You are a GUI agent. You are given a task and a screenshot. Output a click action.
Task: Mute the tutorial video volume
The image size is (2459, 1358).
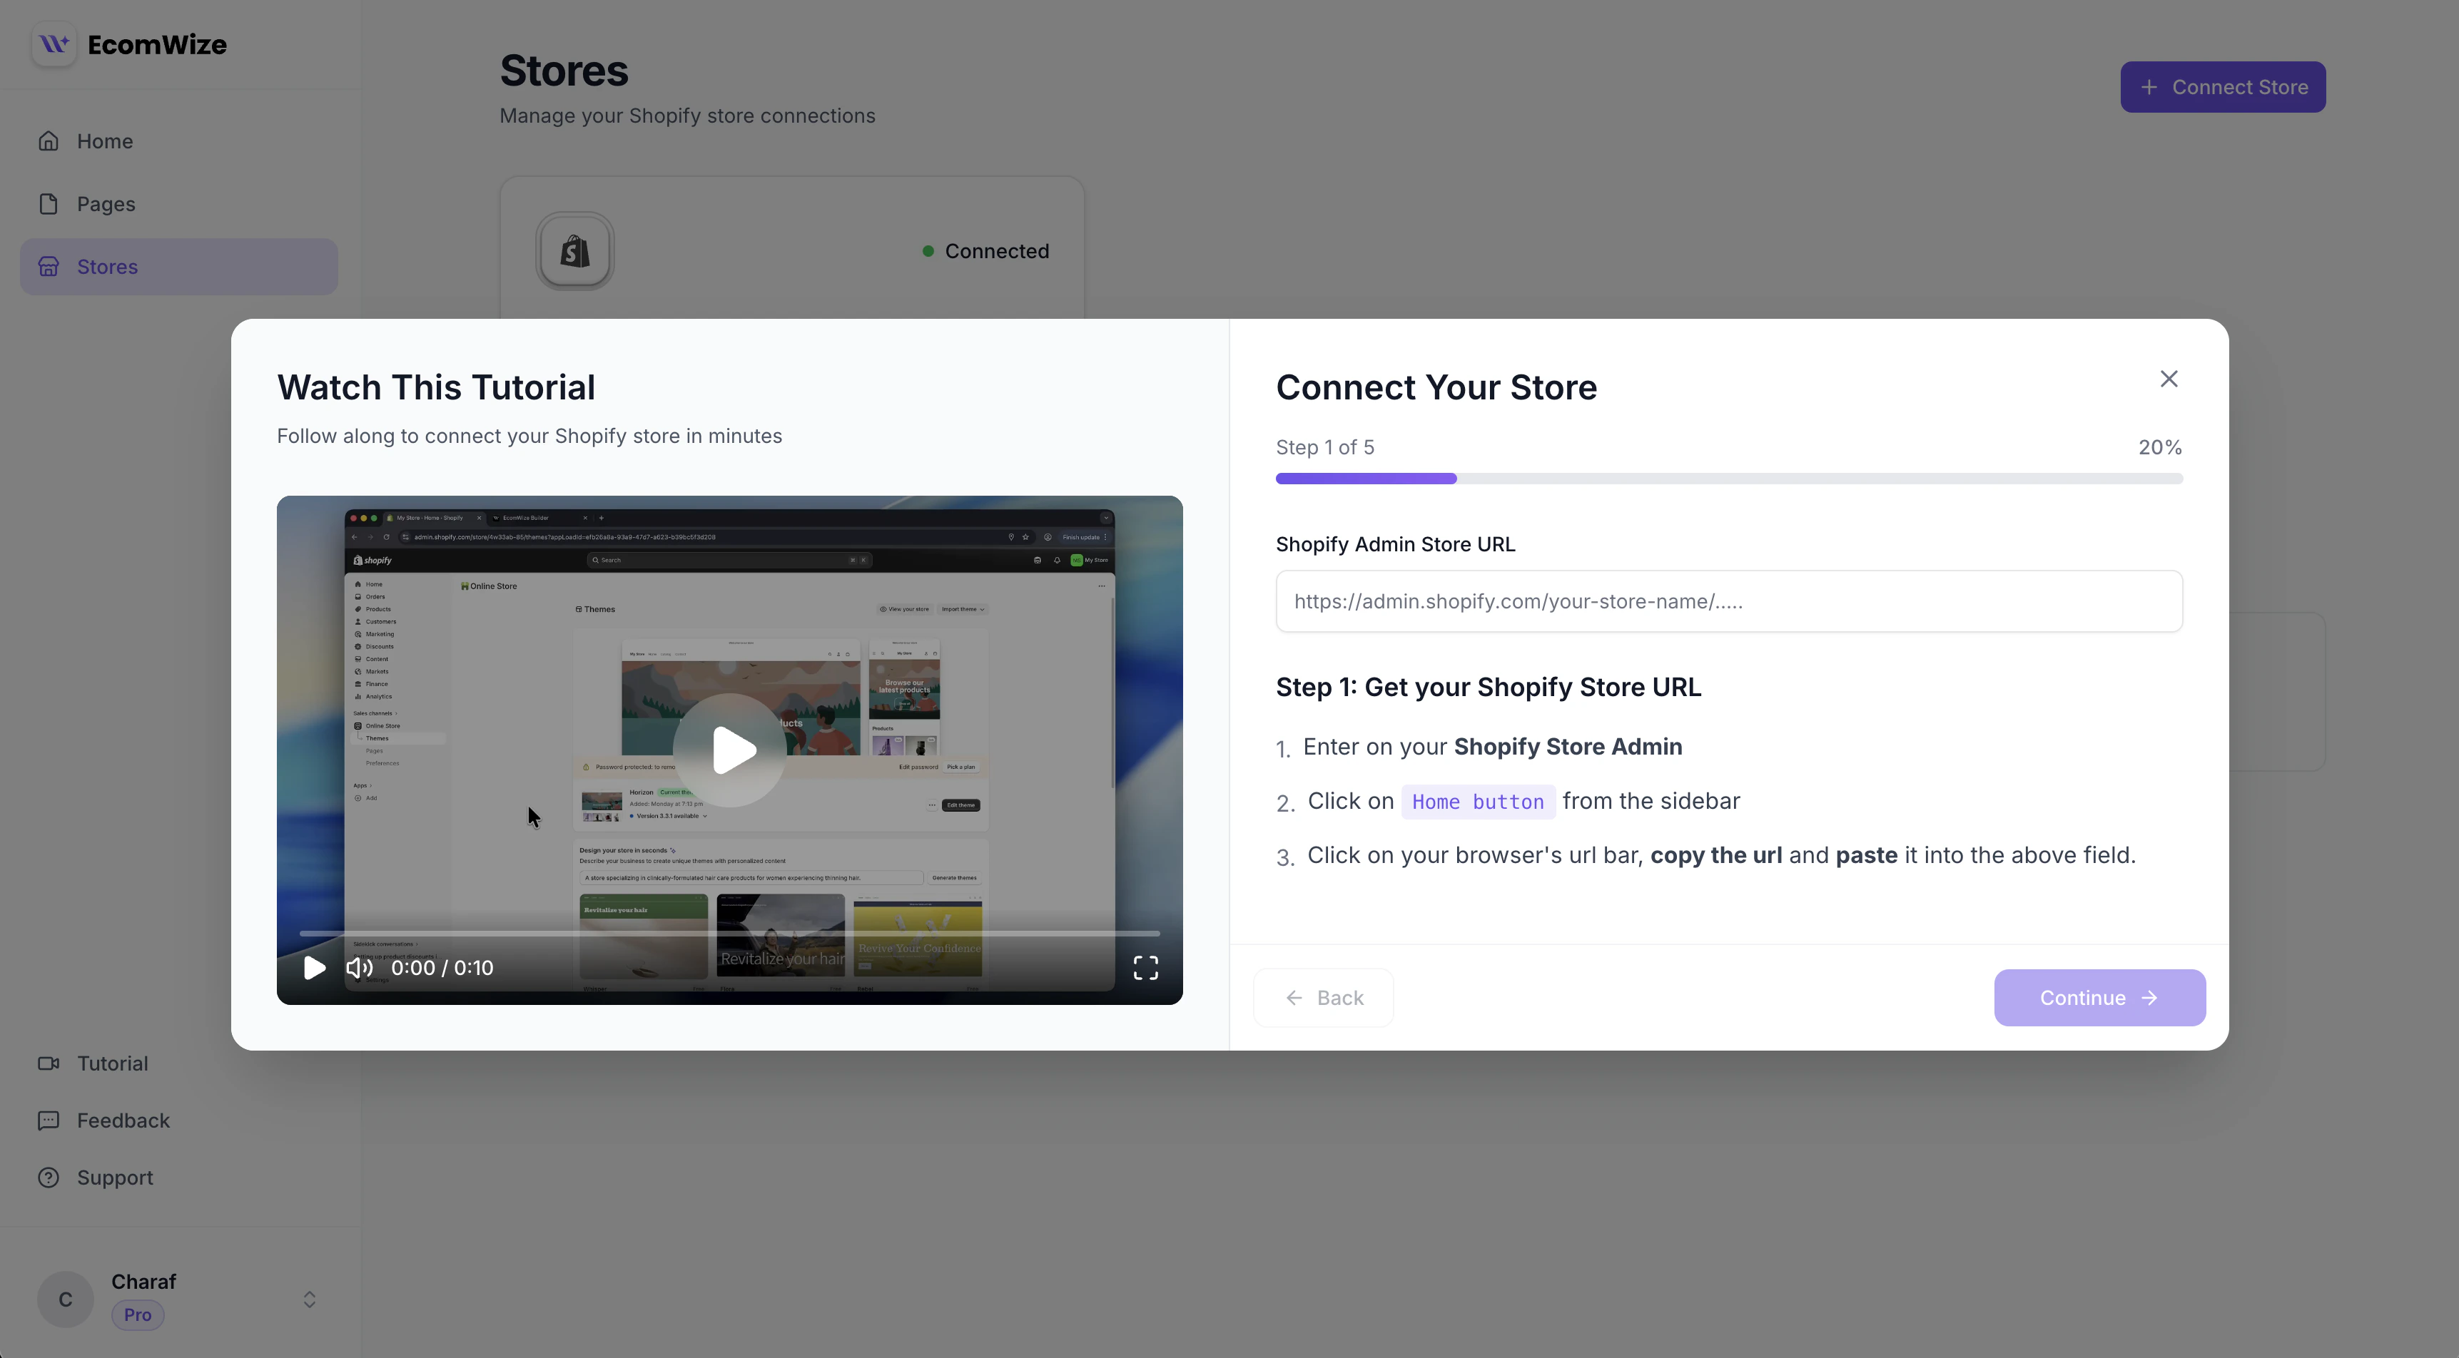(x=359, y=968)
